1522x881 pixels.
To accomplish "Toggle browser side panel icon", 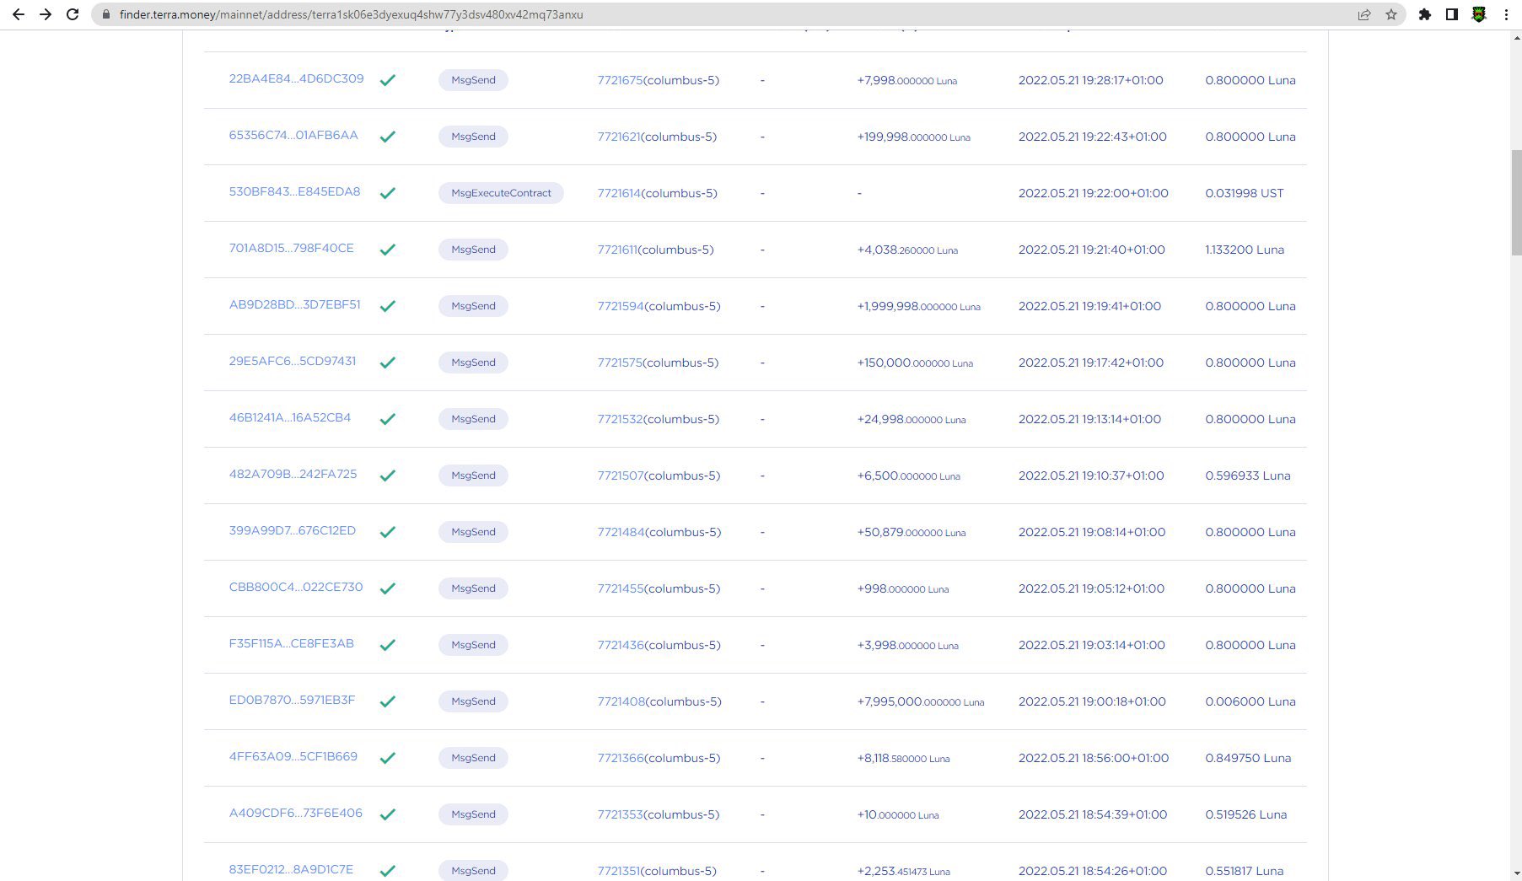I will pos(1452,14).
